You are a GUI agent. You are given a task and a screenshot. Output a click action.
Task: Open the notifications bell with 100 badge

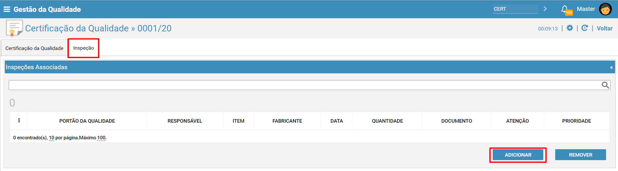(x=566, y=10)
